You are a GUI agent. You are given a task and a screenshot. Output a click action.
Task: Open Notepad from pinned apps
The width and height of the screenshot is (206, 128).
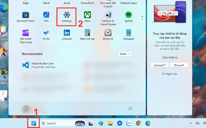coord(128,35)
